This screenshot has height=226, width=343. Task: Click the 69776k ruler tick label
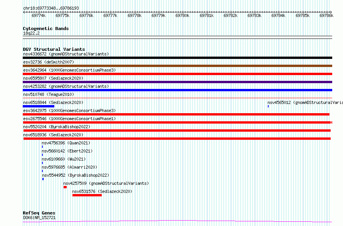[86, 15]
